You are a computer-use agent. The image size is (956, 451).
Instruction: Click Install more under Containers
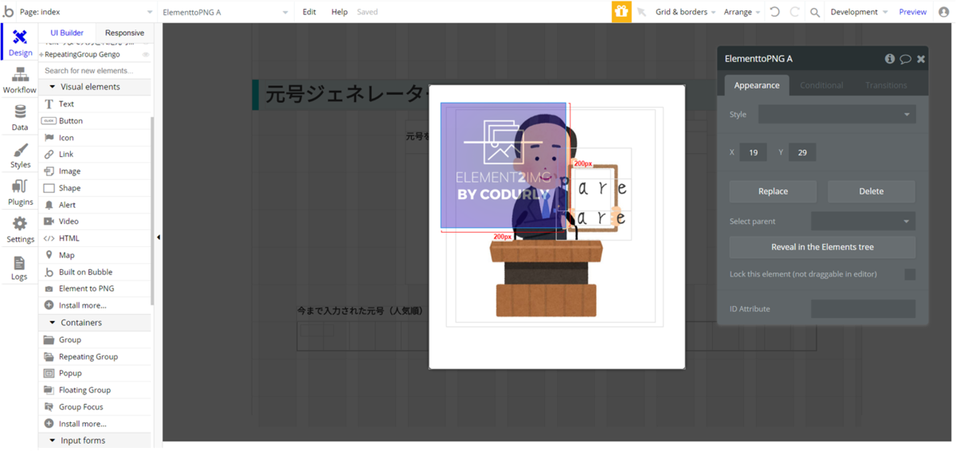(95, 424)
